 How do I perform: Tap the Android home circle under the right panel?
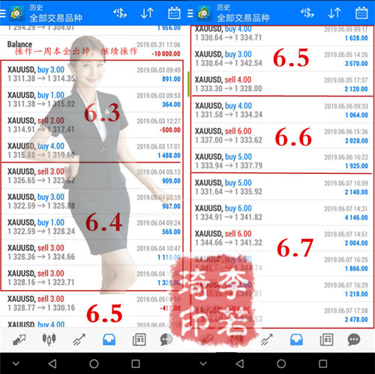click(281, 364)
